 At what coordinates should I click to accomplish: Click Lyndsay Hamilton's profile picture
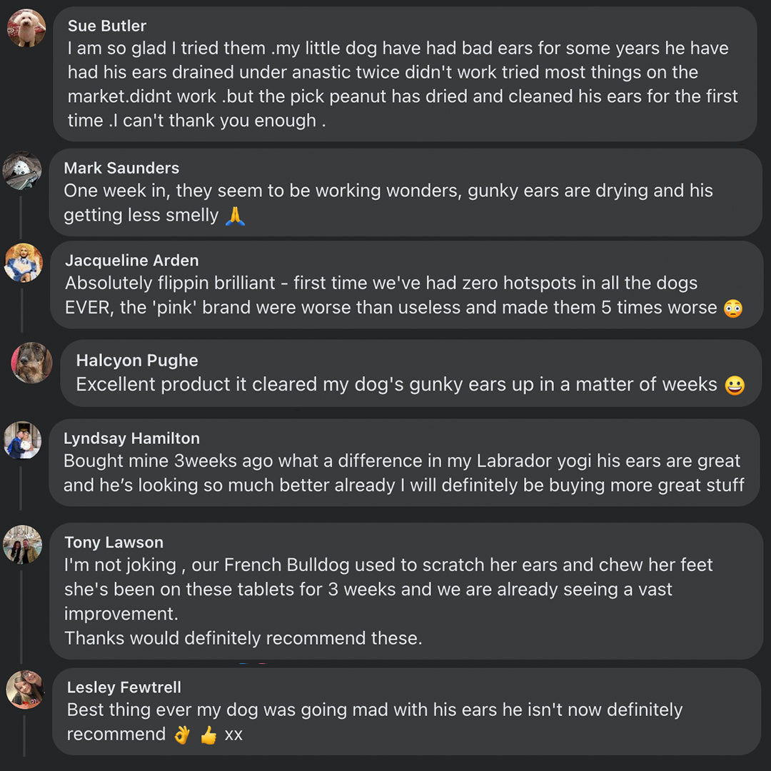(x=23, y=440)
